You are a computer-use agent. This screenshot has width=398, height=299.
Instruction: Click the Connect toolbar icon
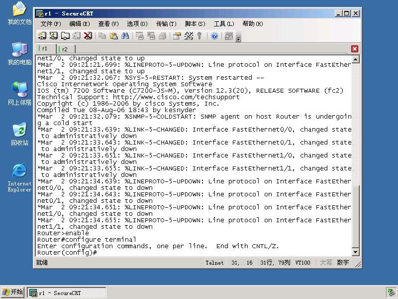(42, 36)
